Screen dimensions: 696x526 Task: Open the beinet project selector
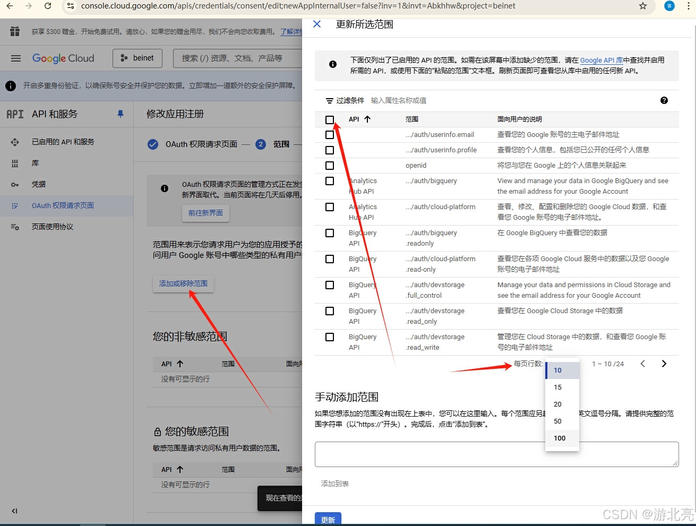pyautogui.click(x=137, y=58)
